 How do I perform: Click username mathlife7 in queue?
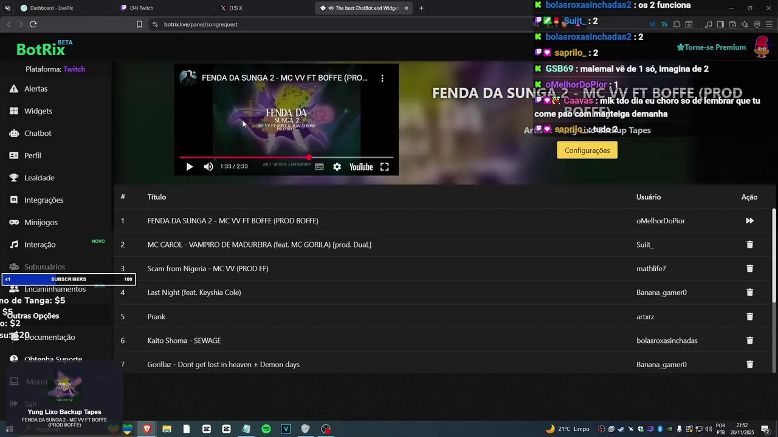651,268
